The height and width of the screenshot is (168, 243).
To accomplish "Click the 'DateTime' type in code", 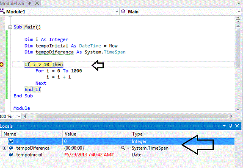I will point(90,46).
